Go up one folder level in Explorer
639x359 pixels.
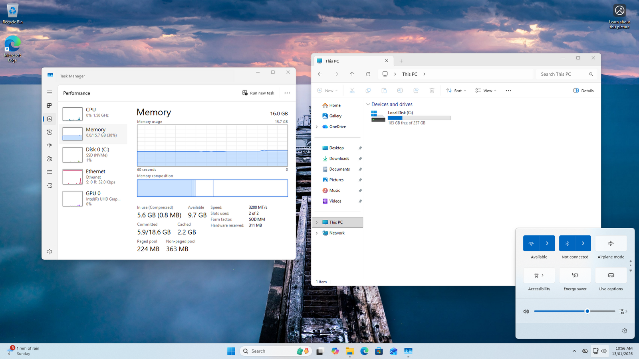tap(352, 74)
